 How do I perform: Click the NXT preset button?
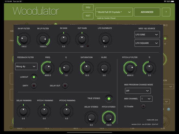pos(88,16)
